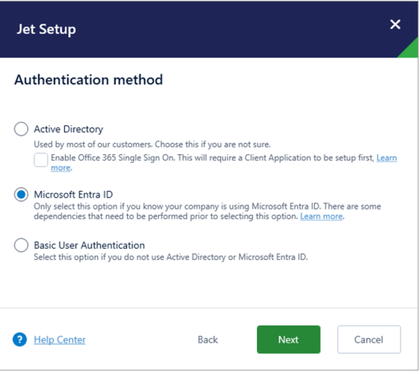Enable the Office 365 Single Sign On checkbox
The width and height of the screenshot is (420, 374).
coord(41,160)
